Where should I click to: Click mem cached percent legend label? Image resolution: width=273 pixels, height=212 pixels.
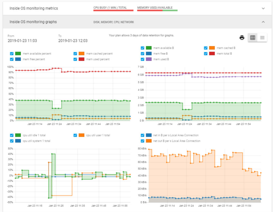tap(99, 54)
